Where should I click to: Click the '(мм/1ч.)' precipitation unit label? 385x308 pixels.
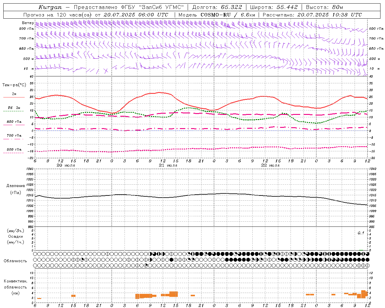pyautogui.click(x=16, y=242)
